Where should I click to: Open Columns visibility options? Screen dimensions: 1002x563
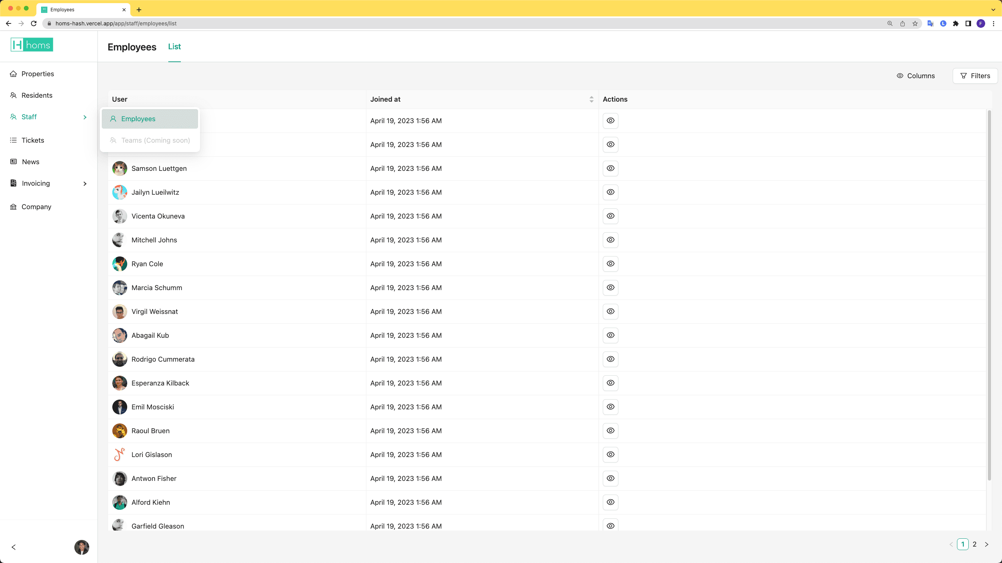(915, 76)
